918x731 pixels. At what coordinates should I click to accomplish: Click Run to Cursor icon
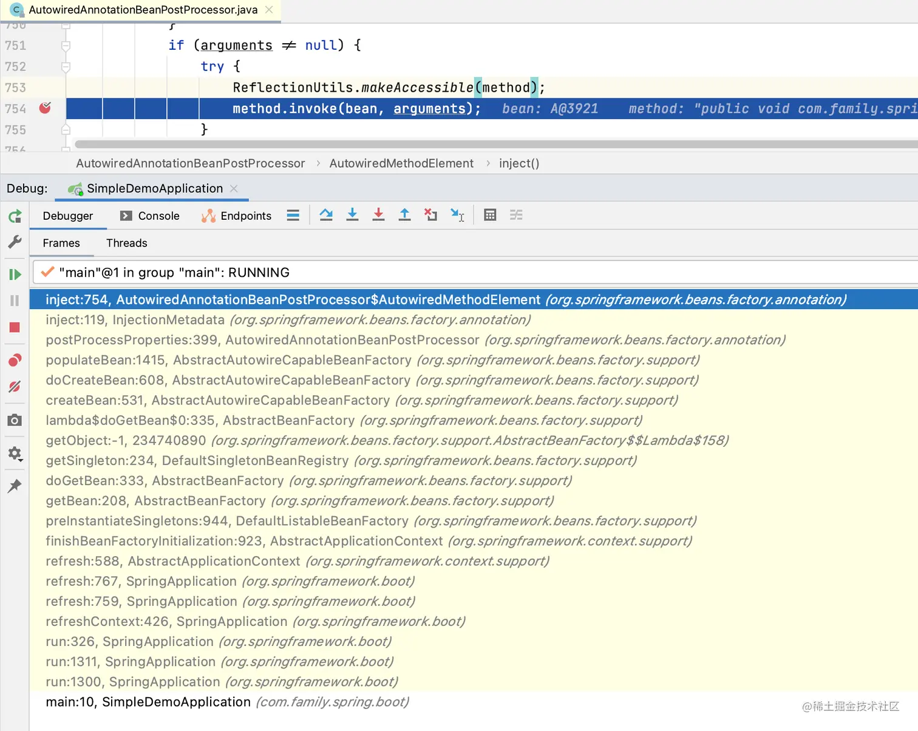457,215
